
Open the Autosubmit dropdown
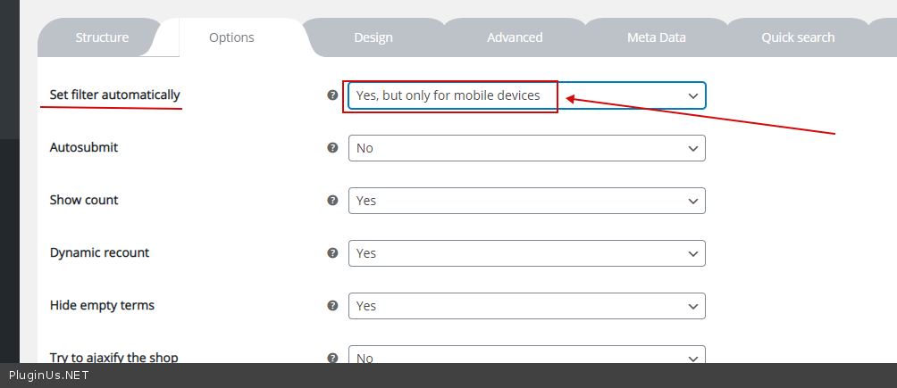click(526, 148)
